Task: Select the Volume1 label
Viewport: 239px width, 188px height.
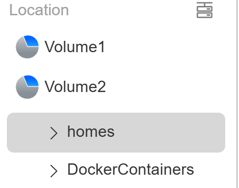Action: (x=75, y=47)
